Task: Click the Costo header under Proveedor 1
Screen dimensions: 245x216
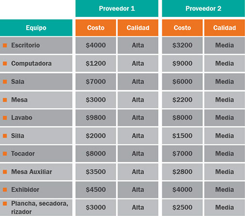Action: tap(96, 28)
